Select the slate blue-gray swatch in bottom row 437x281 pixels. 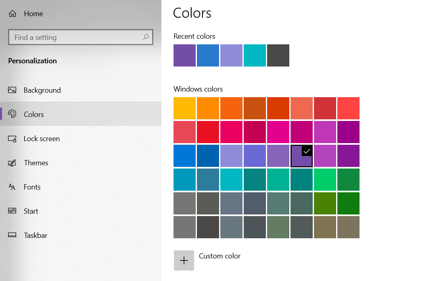[231, 227]
